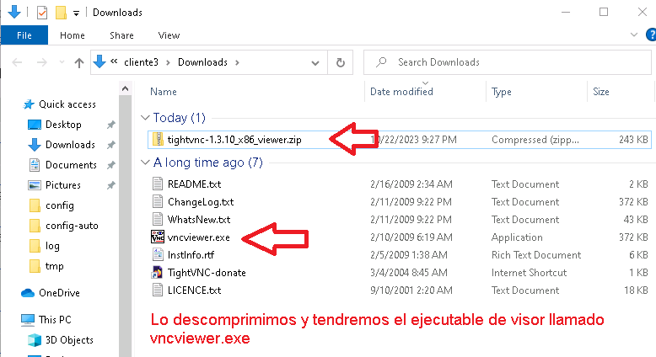Open Pictures in the navigation pane
656x357 pixels.
(62, 185)
